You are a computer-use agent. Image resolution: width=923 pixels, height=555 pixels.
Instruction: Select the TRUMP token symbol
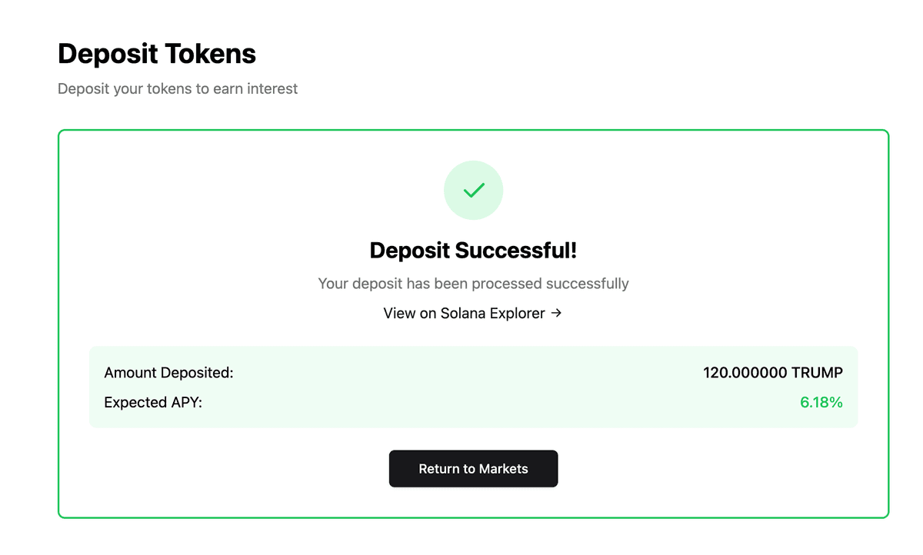[817, 373]
